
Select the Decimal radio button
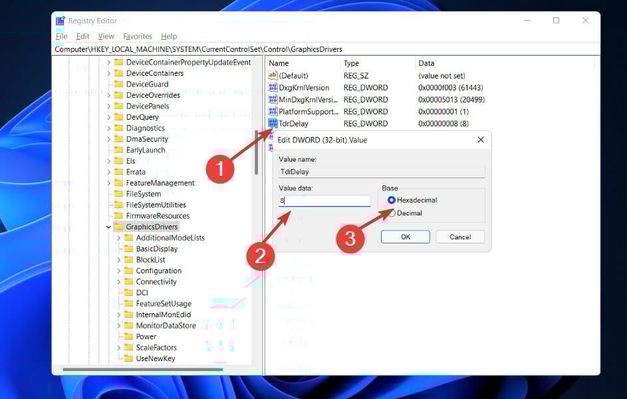(x=392, y=213)
